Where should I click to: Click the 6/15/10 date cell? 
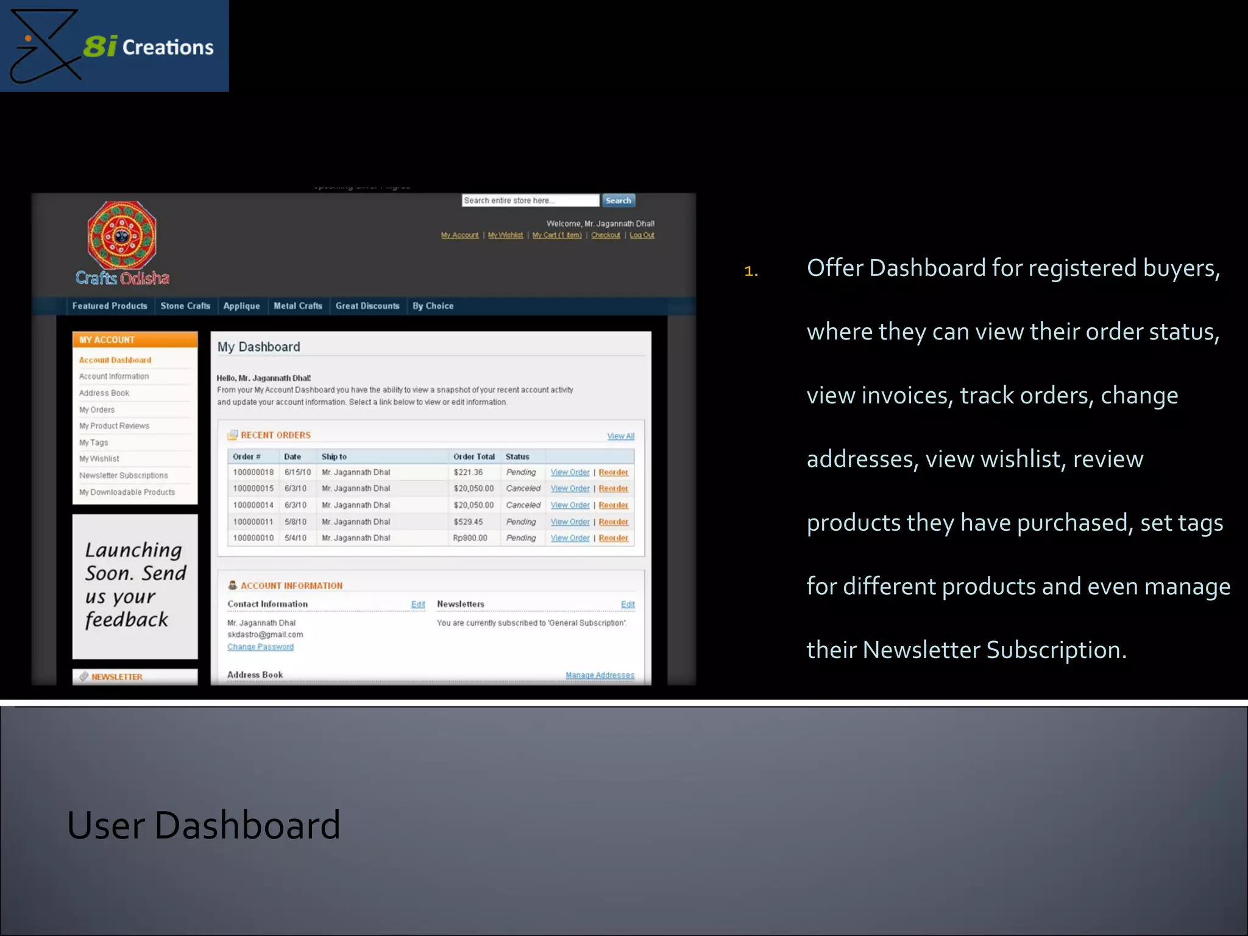coord(297,472)
